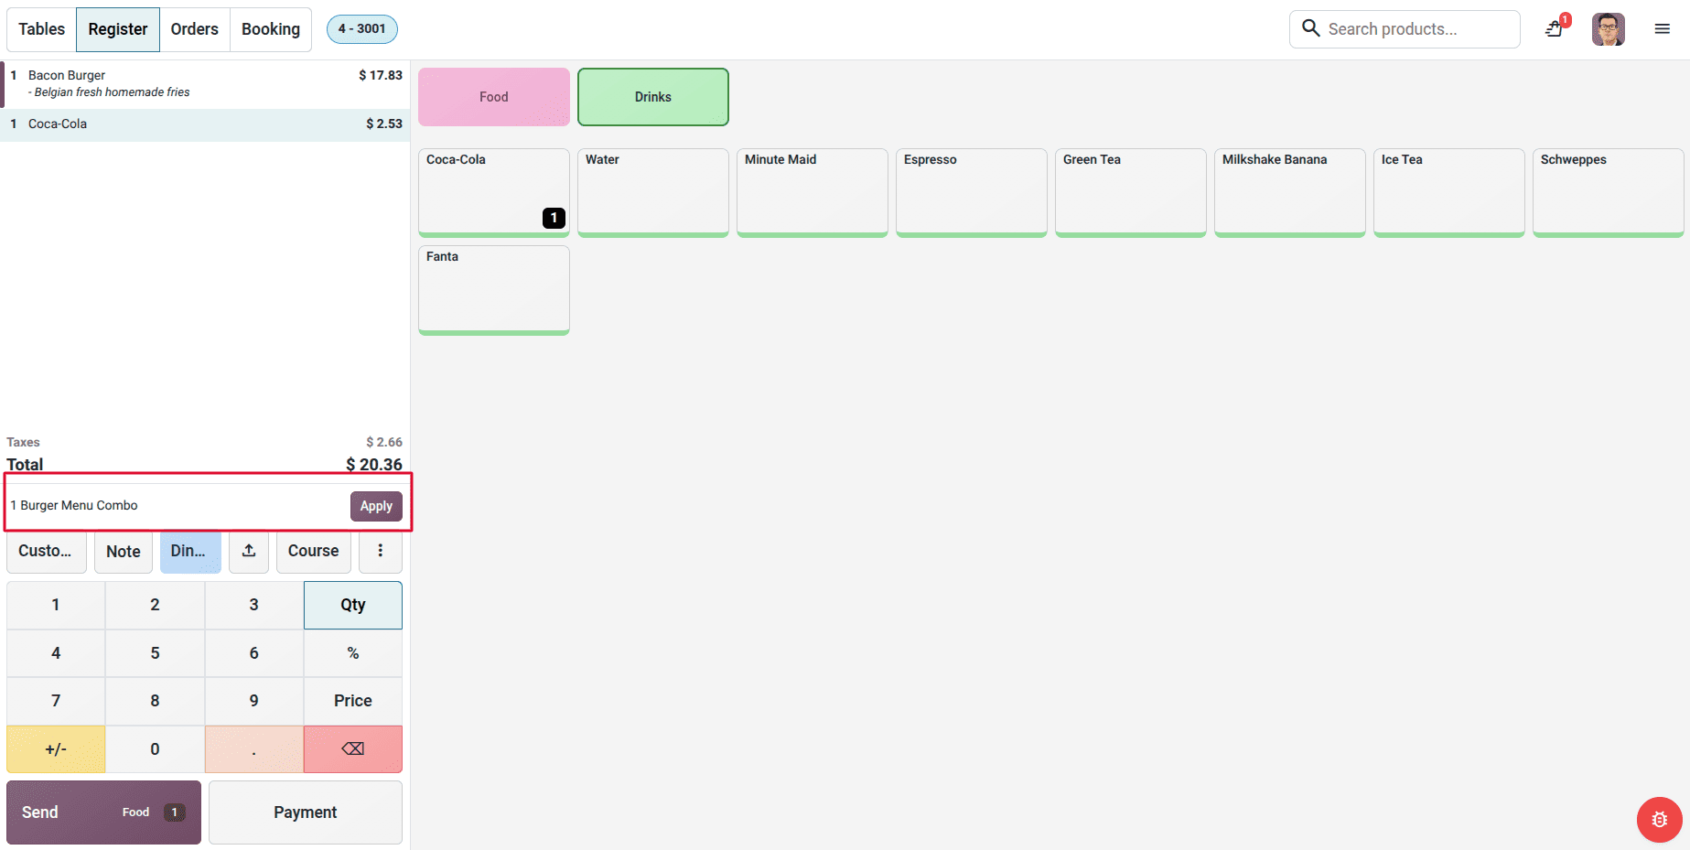Select the Food category
Image resolution: width=1690 pixels, height=850 pixels.
click(x=494, y=97)
